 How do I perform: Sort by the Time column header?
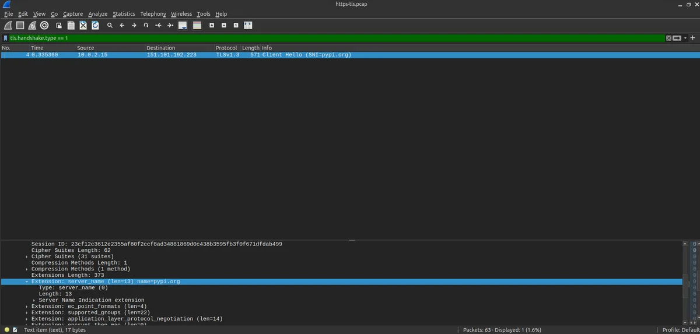(x=52, y=48)
